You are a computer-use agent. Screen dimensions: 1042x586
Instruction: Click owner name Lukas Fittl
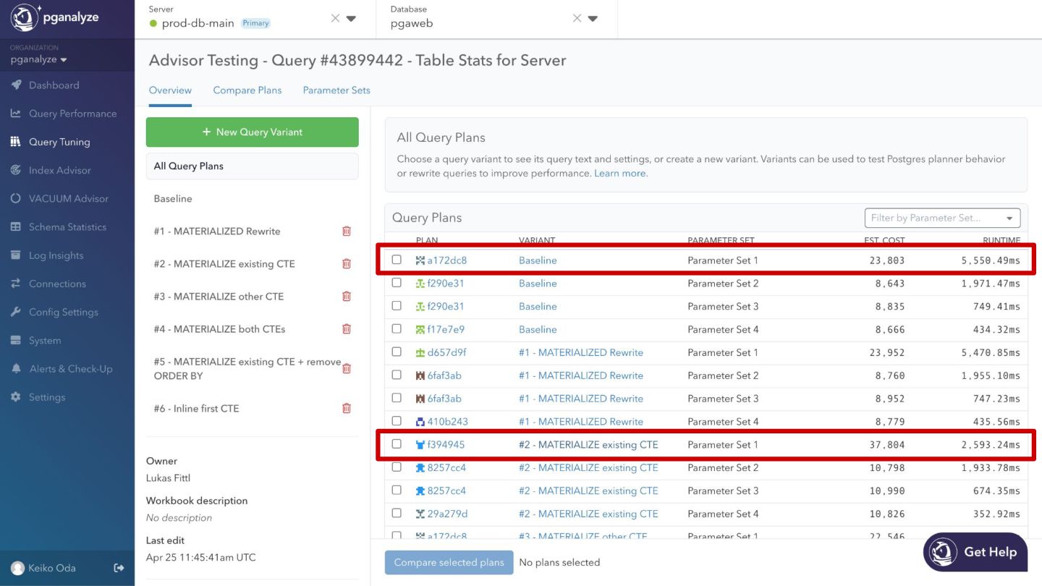tap(168, 478)
